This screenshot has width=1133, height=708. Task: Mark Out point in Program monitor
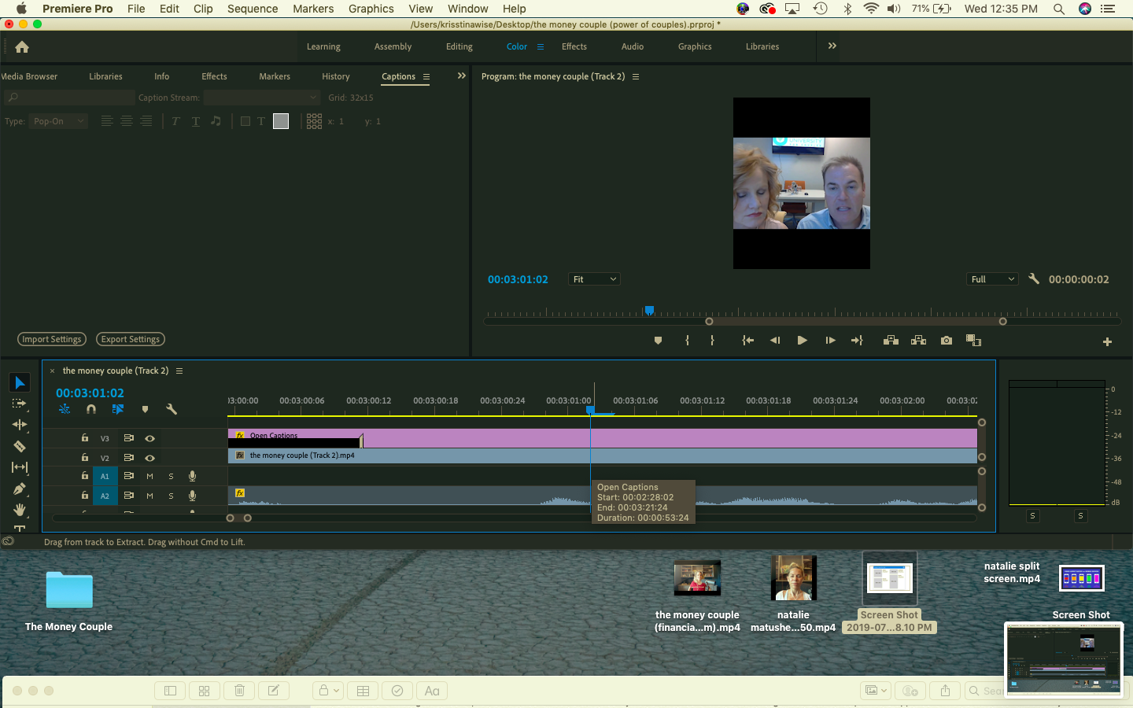[712, 341]
